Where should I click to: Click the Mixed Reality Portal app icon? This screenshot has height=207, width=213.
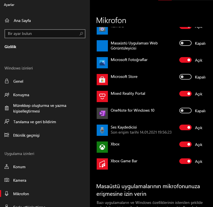click(102, 96)
